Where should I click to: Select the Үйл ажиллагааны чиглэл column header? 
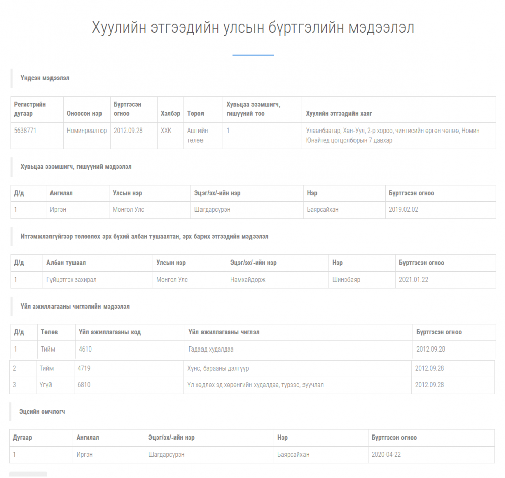[x=224, y=332]
